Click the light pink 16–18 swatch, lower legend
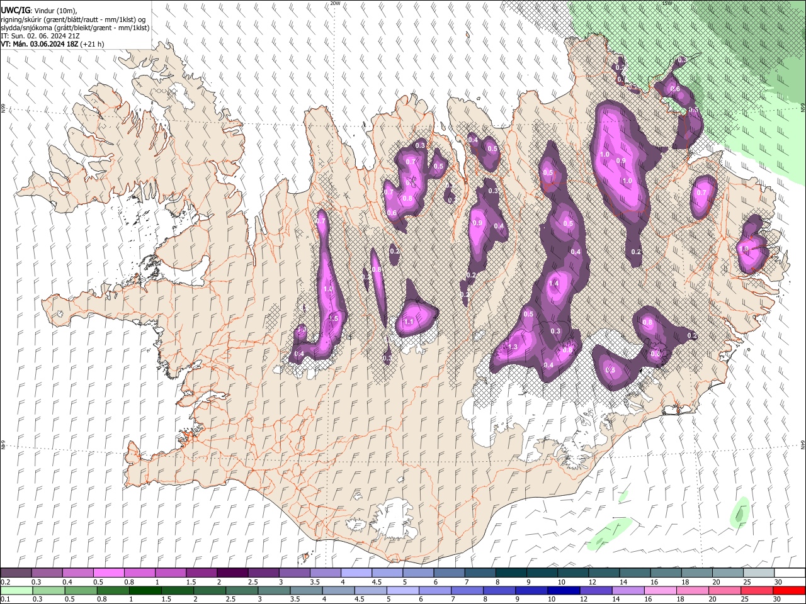 click(661, 590)
